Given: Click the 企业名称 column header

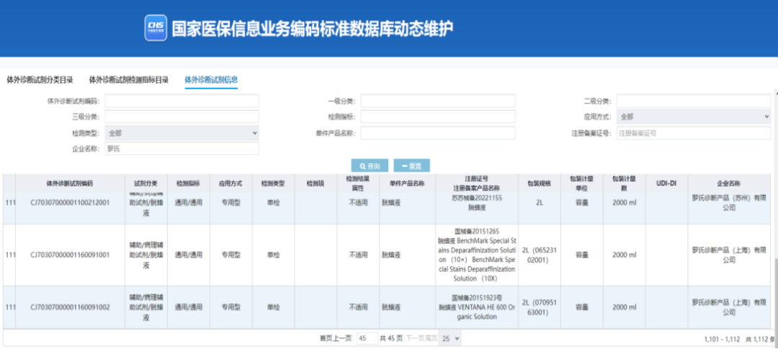Looking at the screenshot, I should point(728,183).
